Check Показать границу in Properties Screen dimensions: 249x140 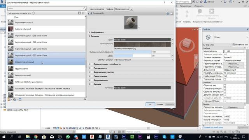(225, 89)
